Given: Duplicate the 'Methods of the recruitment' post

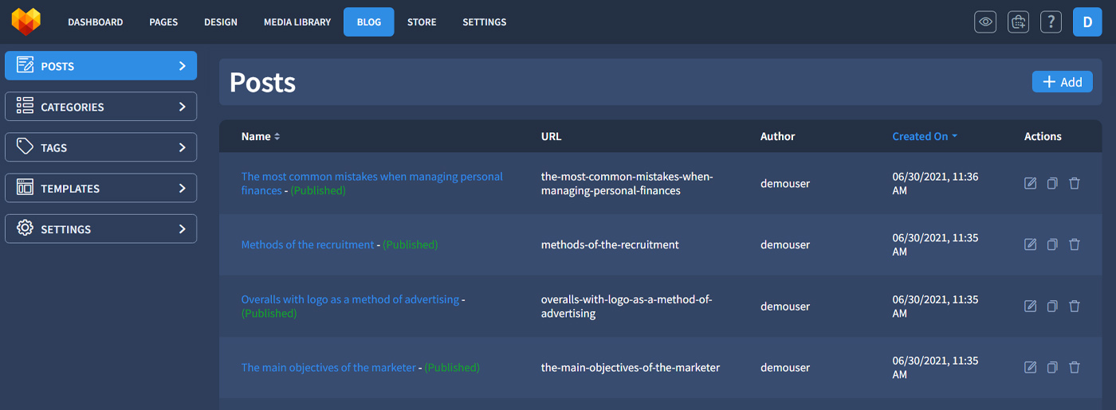Looking at the screenshot, I should pyautogui.click(x=1052, y=244).
